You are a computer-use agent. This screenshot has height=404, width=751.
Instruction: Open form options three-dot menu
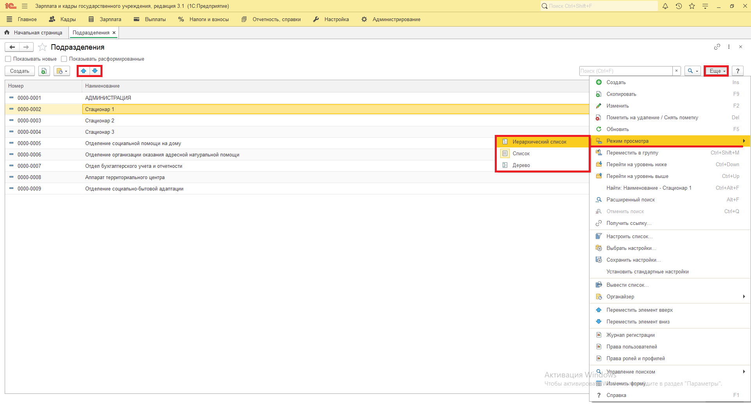(x=729, y=47)
